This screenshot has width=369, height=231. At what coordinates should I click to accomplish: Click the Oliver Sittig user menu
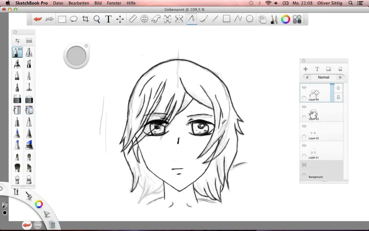tap(329, 3)
